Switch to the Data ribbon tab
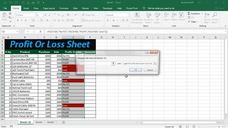 click(x=75, y=8)
